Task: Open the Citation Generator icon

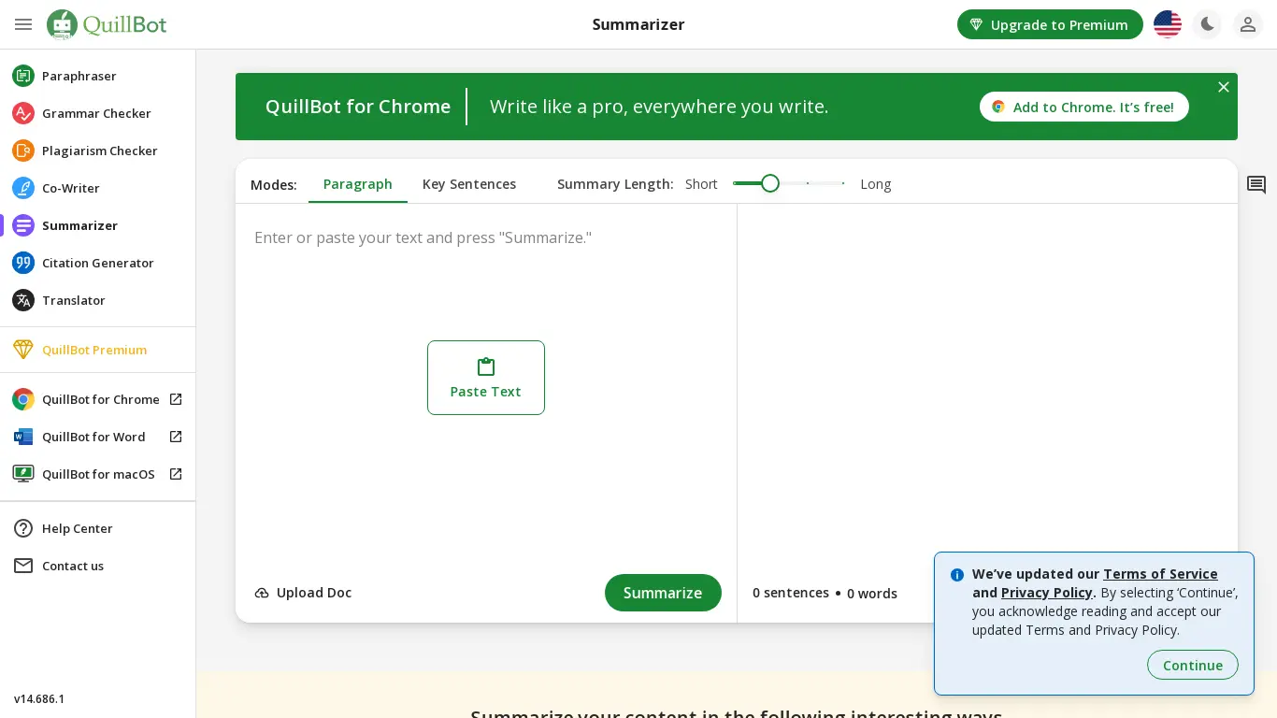Action: pyautogui.click(x=23, y=263)
